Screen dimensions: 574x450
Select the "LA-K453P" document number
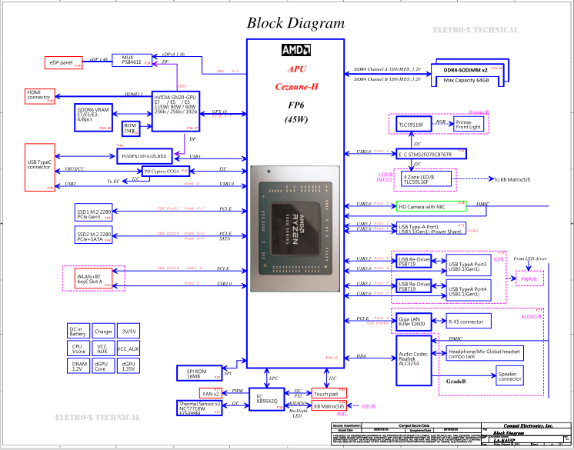[x=505, y=441]
